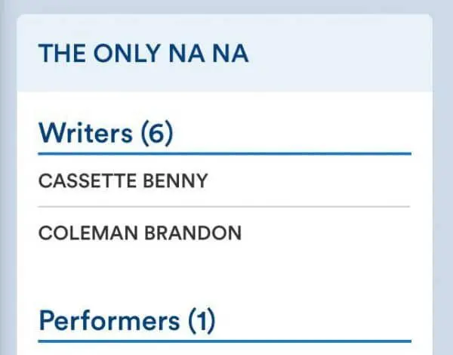Open writer COLEMAN BRANDON entry
Image resolution: width=453 pixels, height=355 pixels.
click(140, 233)
